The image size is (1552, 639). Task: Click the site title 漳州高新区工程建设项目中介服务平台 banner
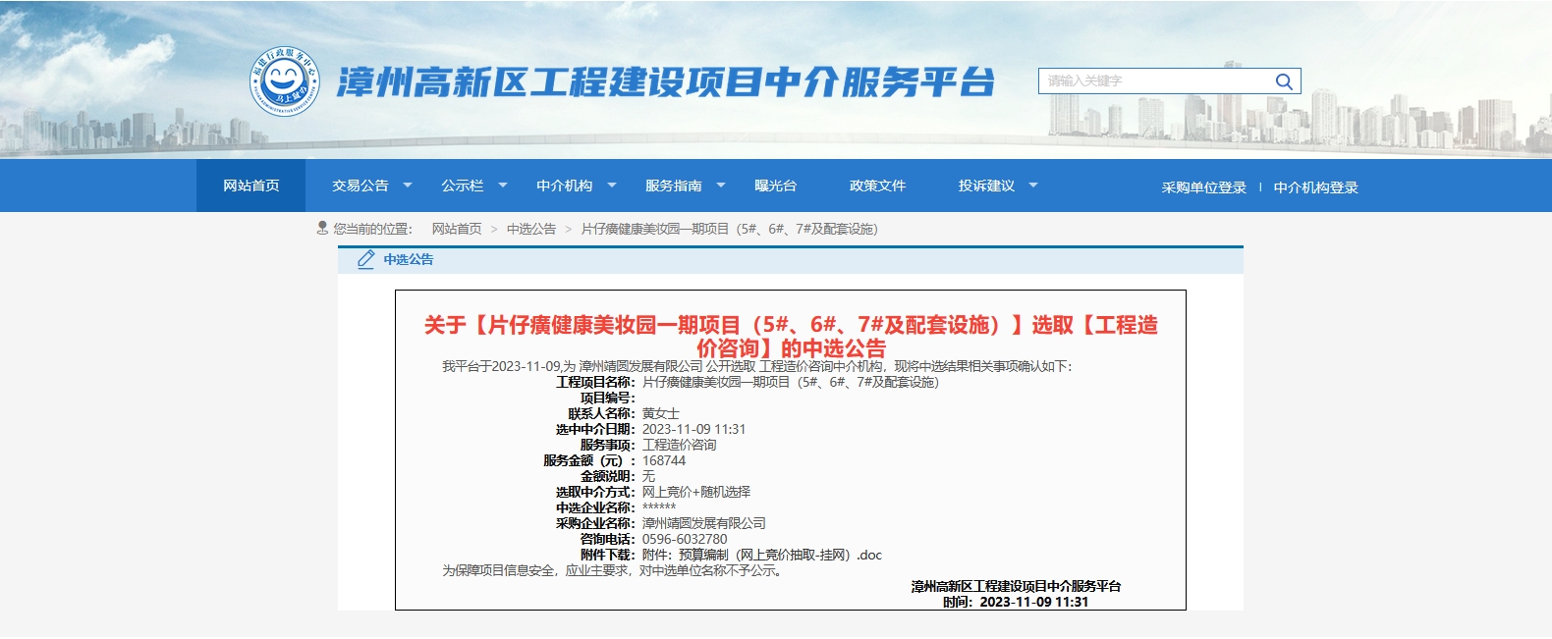(666, 82)
